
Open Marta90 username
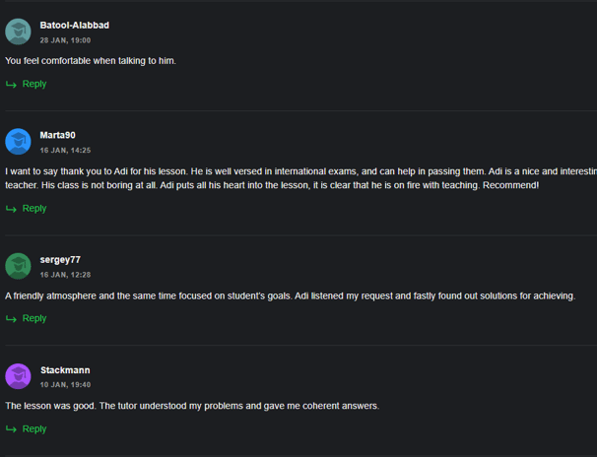click(x=57, y=135)
